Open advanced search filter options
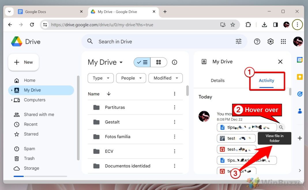308x190 pixels. 238,42
